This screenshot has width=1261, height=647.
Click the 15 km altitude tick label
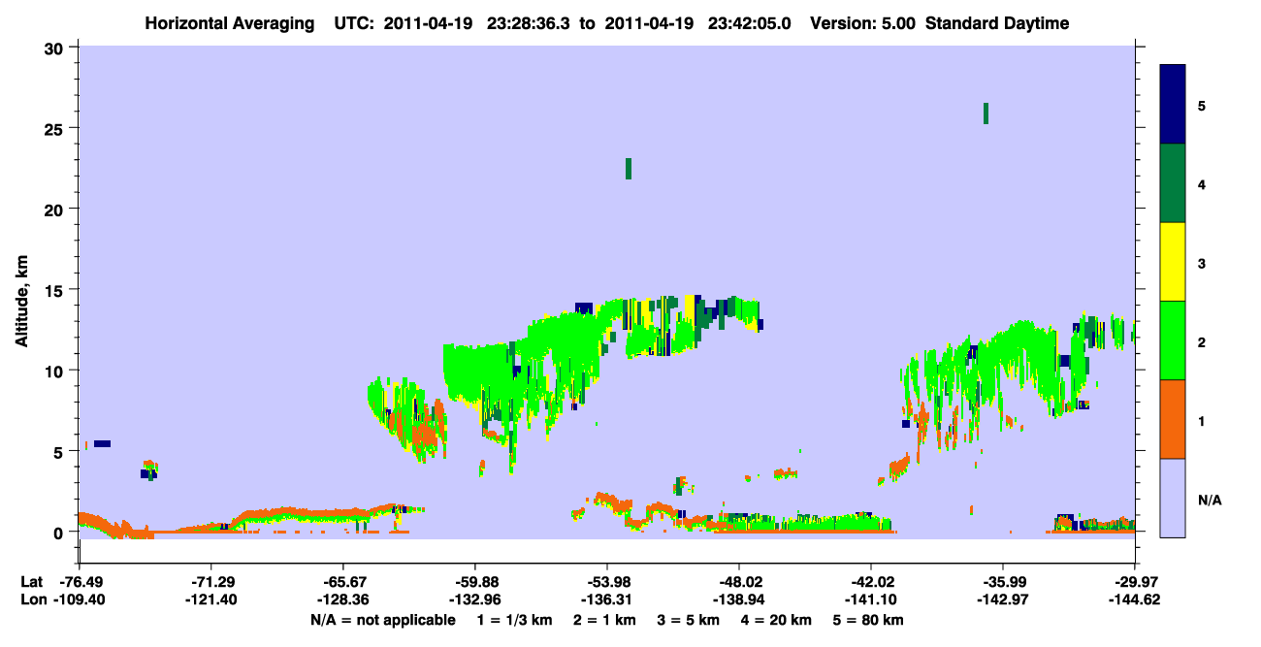(x=53, y=290)
